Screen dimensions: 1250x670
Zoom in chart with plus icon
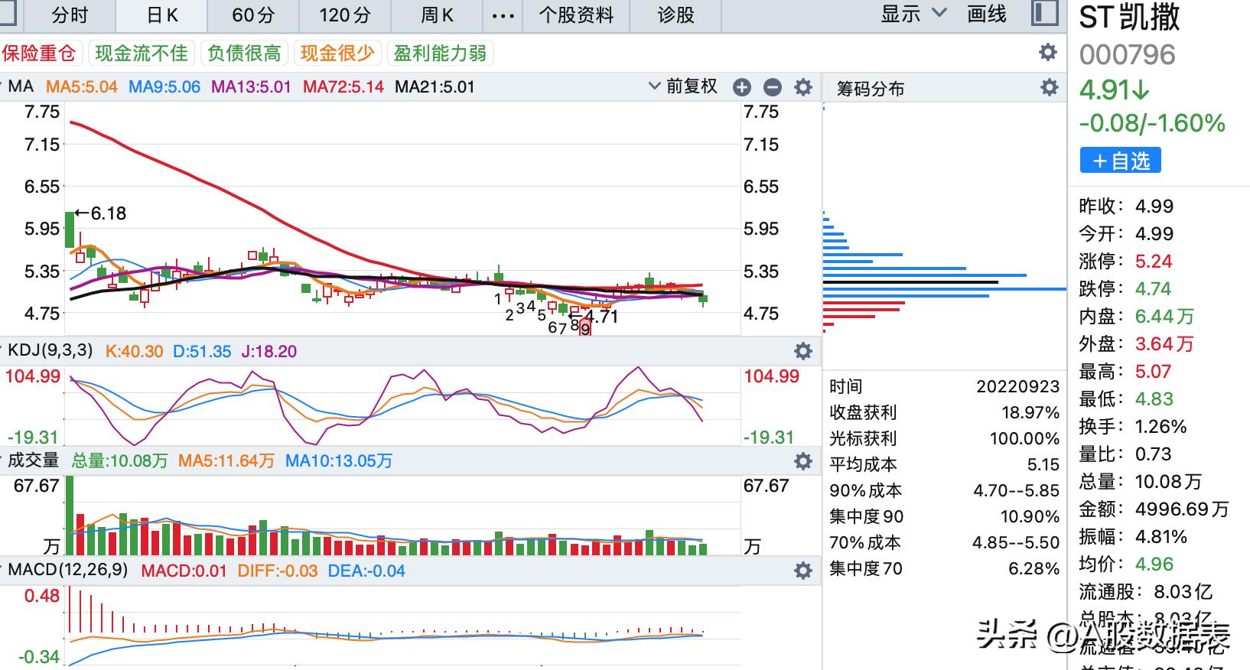pos(741,87)
